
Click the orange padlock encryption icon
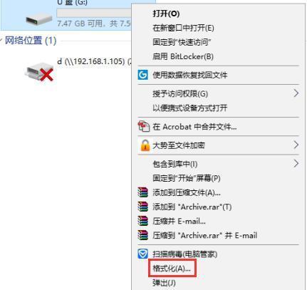click(145, 145)
